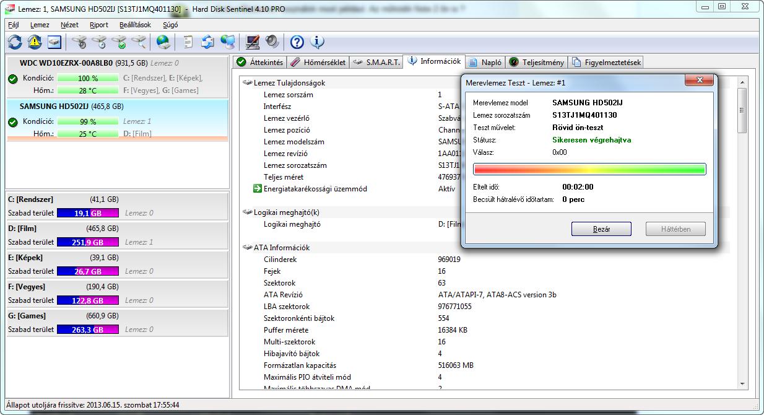The height and width of the screenshot is (415, 764).
Task: Click the disk icon beside Lemez Tulajdonságok header
Action: (248, 82)
